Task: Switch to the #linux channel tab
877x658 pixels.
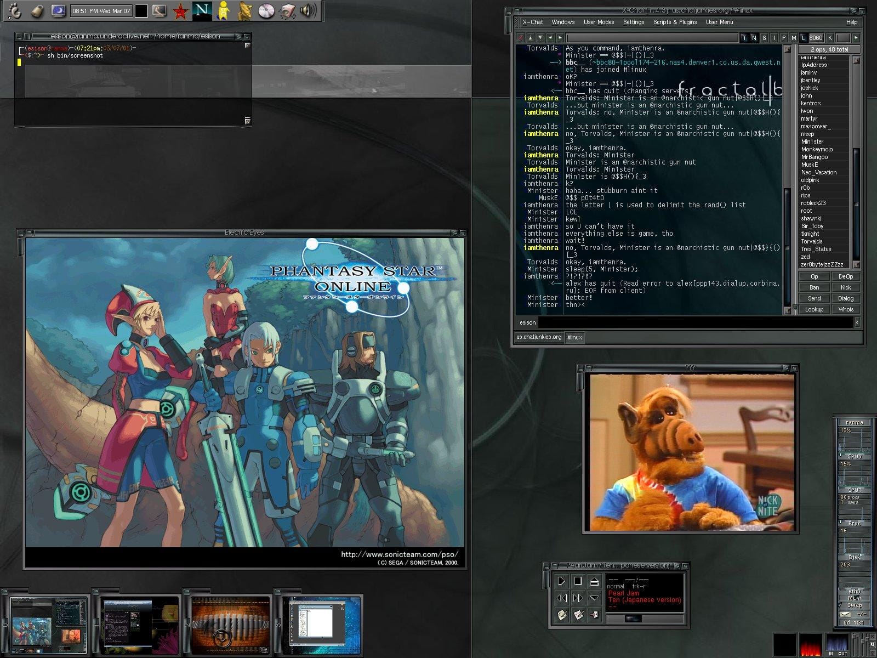Action: pos(574,337)
